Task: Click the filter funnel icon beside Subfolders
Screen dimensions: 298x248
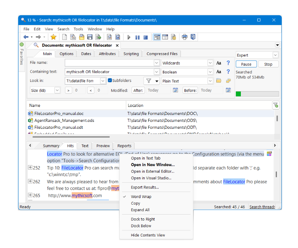Action: pyautogui.click(x=148, y=81)
